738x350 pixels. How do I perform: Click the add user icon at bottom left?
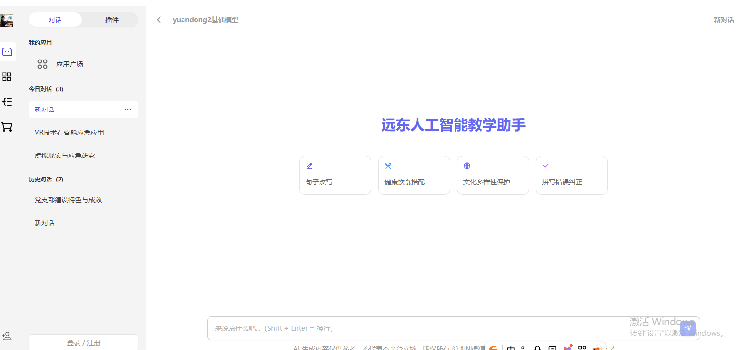[x=7, y=336]
